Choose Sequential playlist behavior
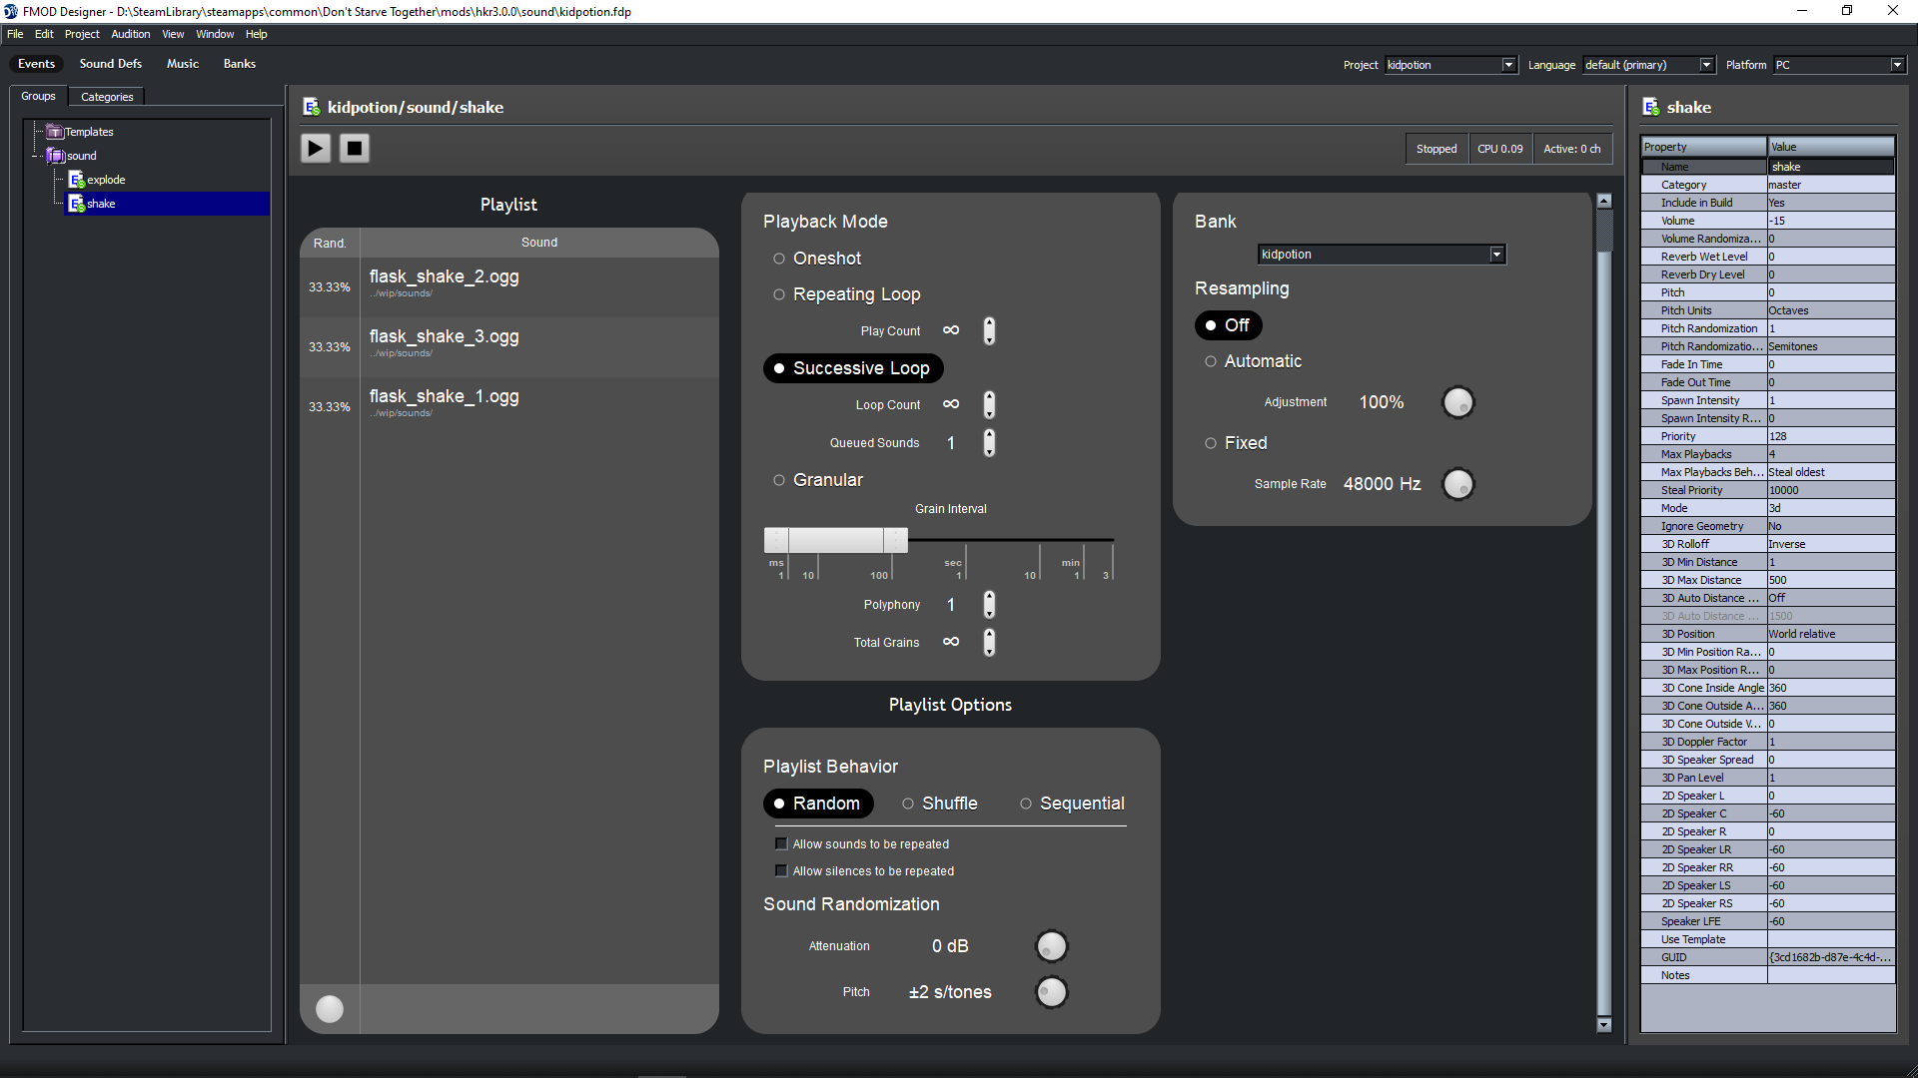The height and width of the screenshot is (1078, 1918). click(x=1026, y=804)
